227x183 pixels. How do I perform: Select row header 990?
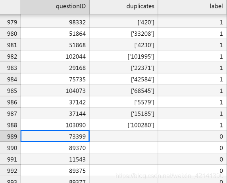(10, 148)
